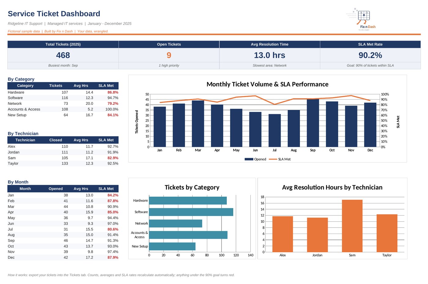Select New Setup SLA Met 84.1%

113,115
